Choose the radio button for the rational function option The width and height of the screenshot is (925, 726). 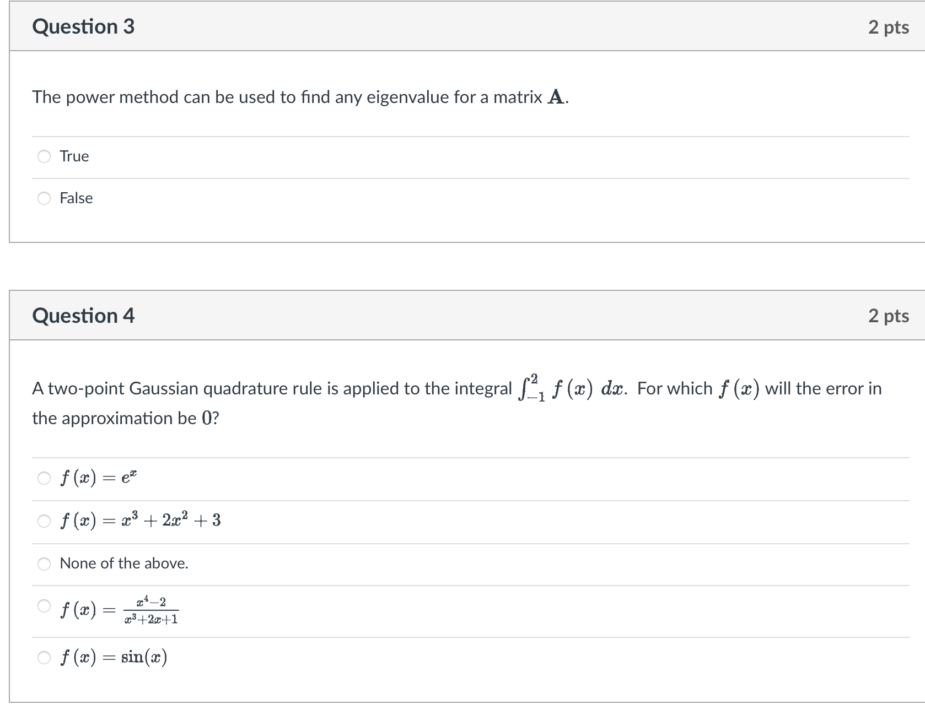[x=44, y=606]
